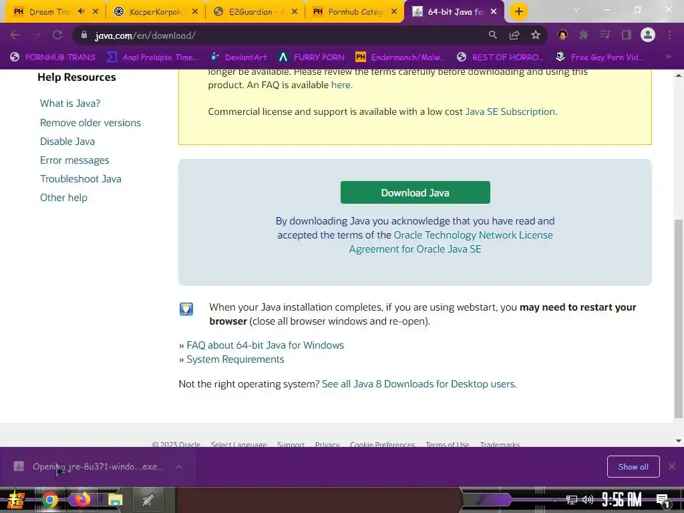Open the pen app on the taskbar
The image size is (684, 513).
point(148,500)
